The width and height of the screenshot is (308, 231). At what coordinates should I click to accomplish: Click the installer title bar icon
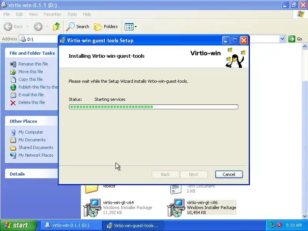pyautogui.click(x=63, y=40)
